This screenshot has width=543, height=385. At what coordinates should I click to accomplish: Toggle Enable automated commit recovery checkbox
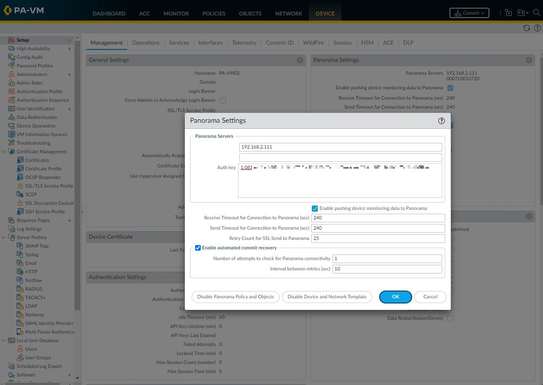click(x=198, y=248)
